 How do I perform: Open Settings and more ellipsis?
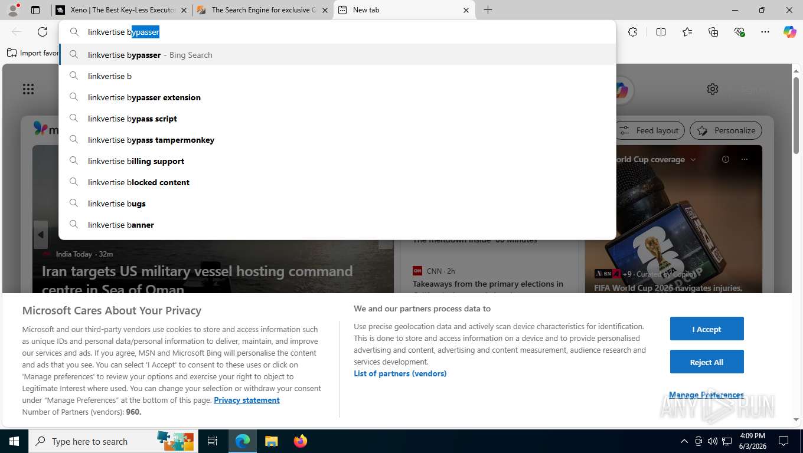[x=765, y=32]
